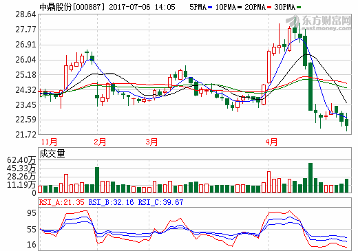The height and width of the screenshot is (251, 358).
Task: Click the 25.18 price axis label
Action: (25, 75)
